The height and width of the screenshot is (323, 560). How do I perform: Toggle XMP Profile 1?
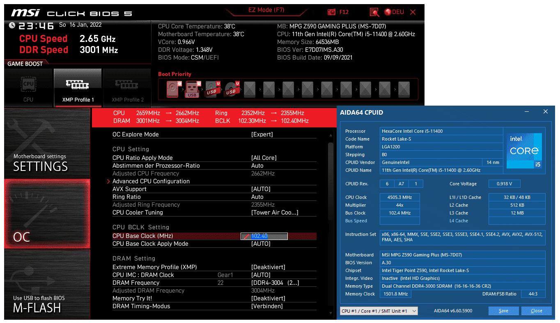pyautogui.click(x=78, y=88)
